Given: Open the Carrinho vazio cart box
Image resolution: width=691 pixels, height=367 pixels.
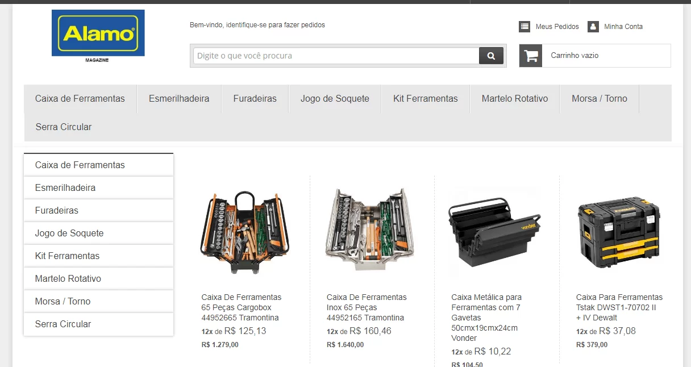Looking at the screenshot, I should (x=595, y=56).
